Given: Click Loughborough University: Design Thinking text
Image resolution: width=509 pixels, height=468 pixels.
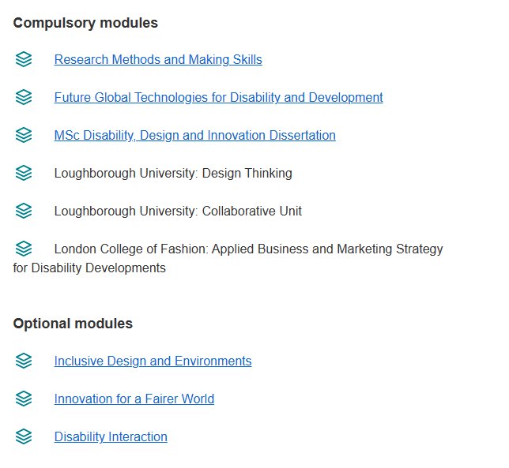Looking at the screenshot, I should pyautogui.click(x=173, y=174).
